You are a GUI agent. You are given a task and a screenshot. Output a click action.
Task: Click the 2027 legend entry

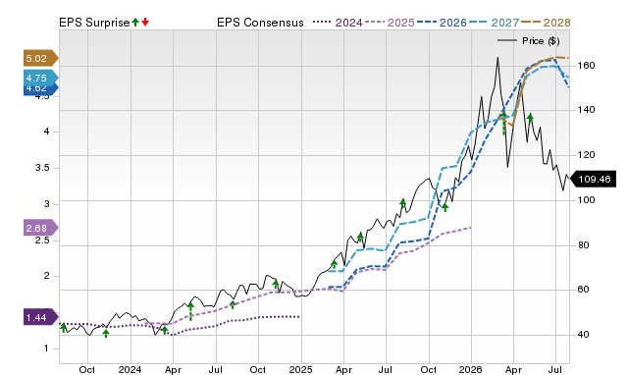[494, 23]
